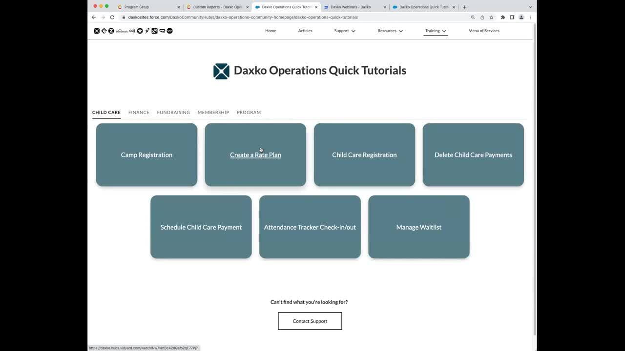Open the browser profile avatar icon
Screen dimensions: 625x351
pyautogui.click(x=521, y=17)
